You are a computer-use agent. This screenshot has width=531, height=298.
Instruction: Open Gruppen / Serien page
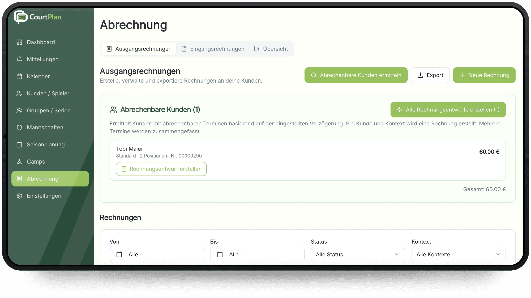(x=50, y=110)
